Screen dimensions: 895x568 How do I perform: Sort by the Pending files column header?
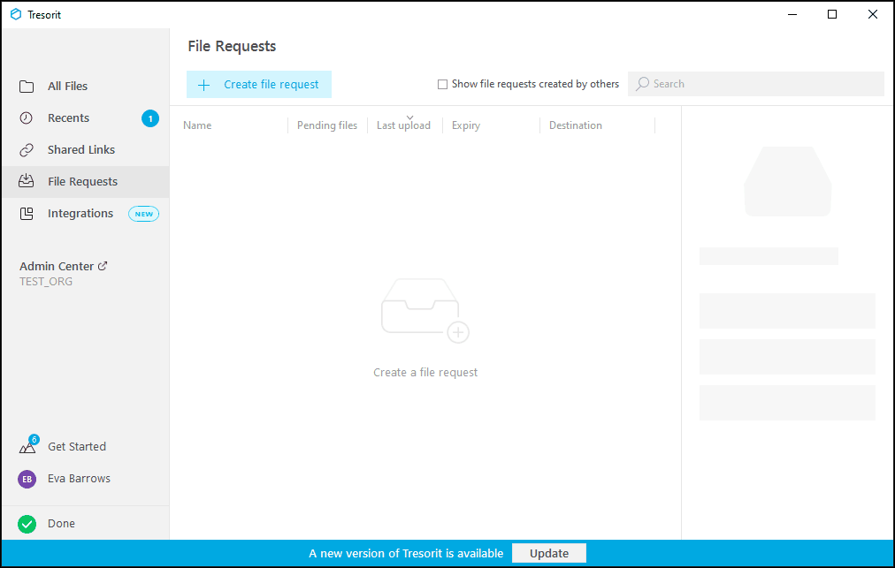(327, 125)
